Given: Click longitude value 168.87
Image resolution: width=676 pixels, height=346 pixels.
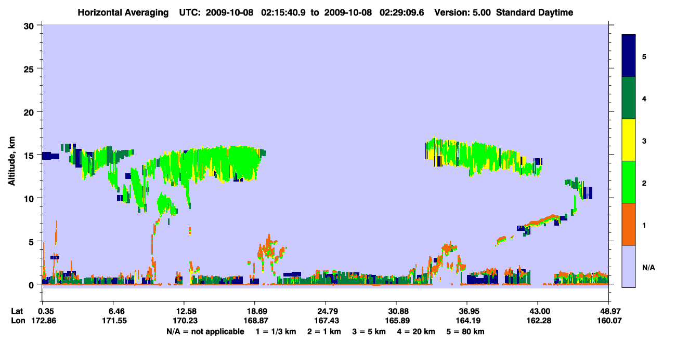Looking at the screenshot, I should tap(255, 321).
